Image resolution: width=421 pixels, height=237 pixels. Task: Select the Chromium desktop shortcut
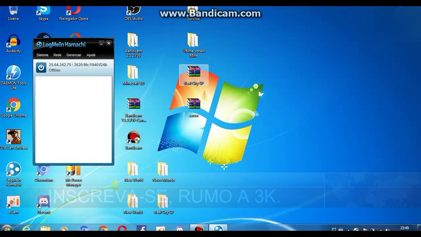click(43, 174)
